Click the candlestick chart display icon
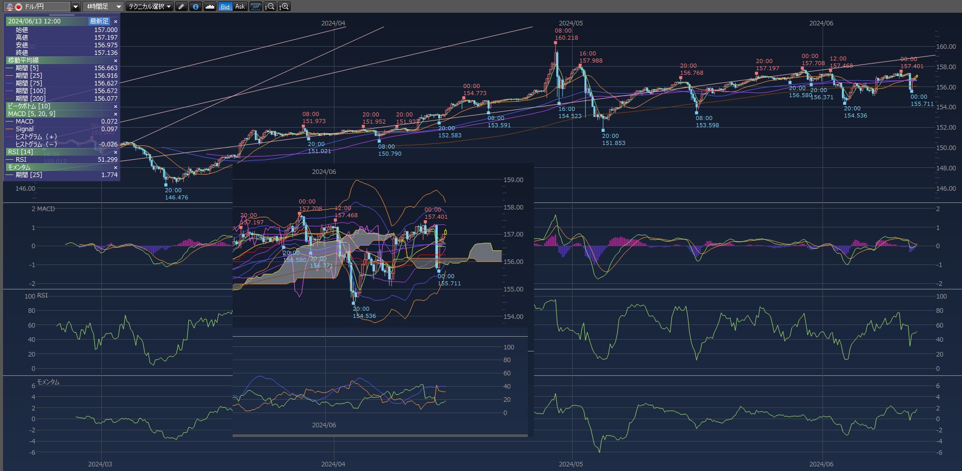The height and width of the screenshot is (471, 962). tap(256, 7)
